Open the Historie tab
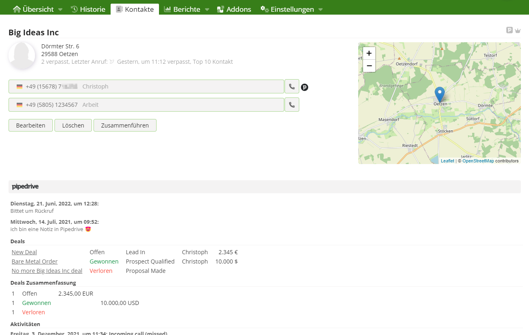Viewport: 529px width, 335px height. (x=88, y=9)
